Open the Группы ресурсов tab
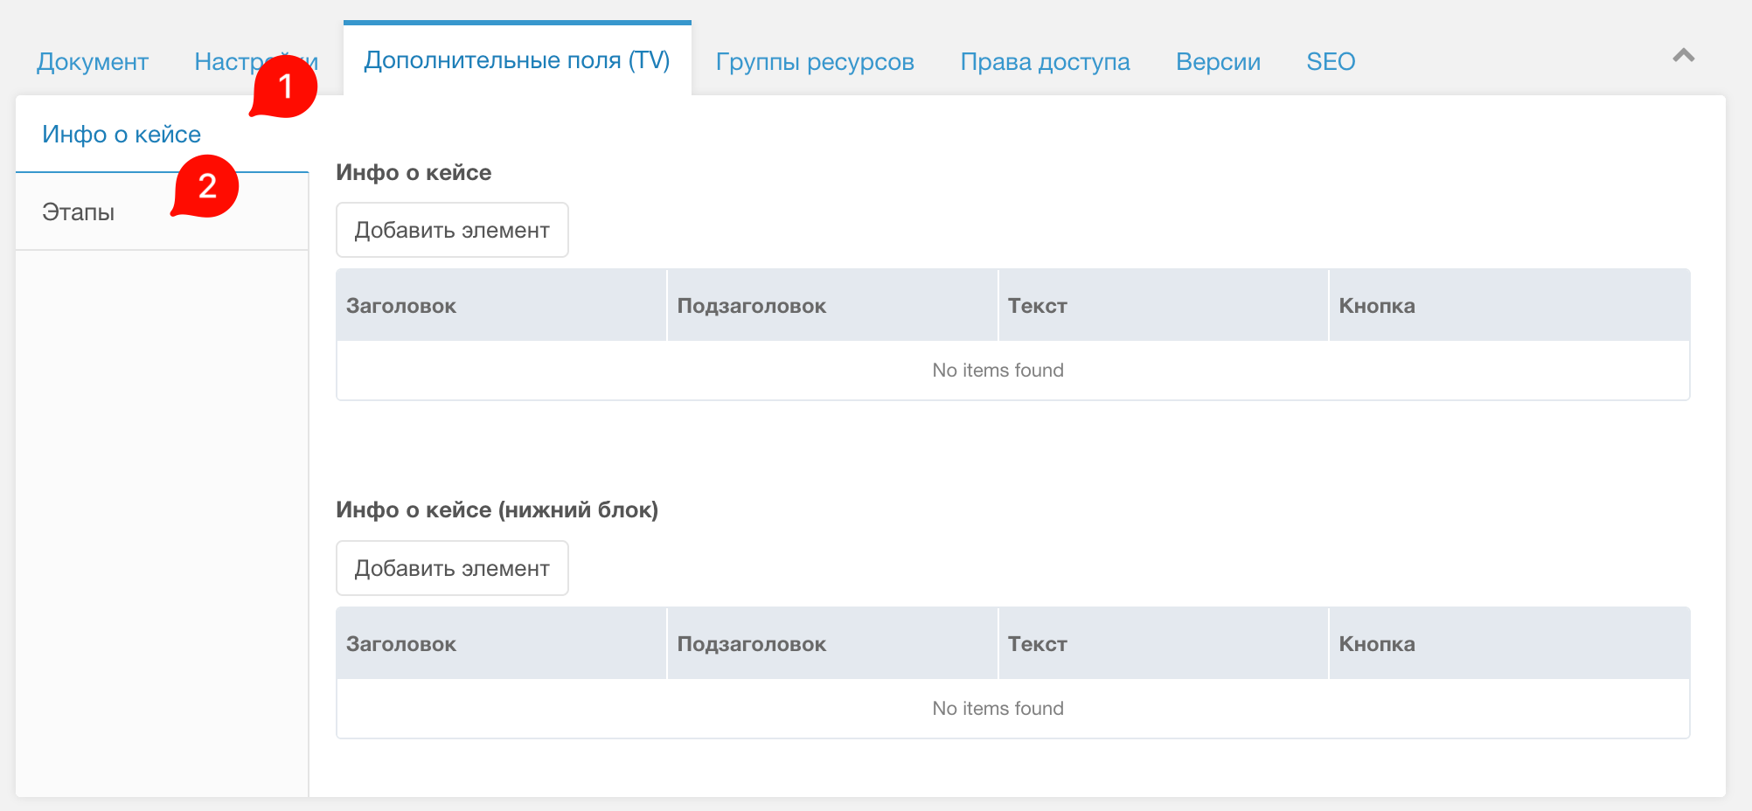Image resolution: width=1752 pixels, height=811 pixels. pos(814,61)
